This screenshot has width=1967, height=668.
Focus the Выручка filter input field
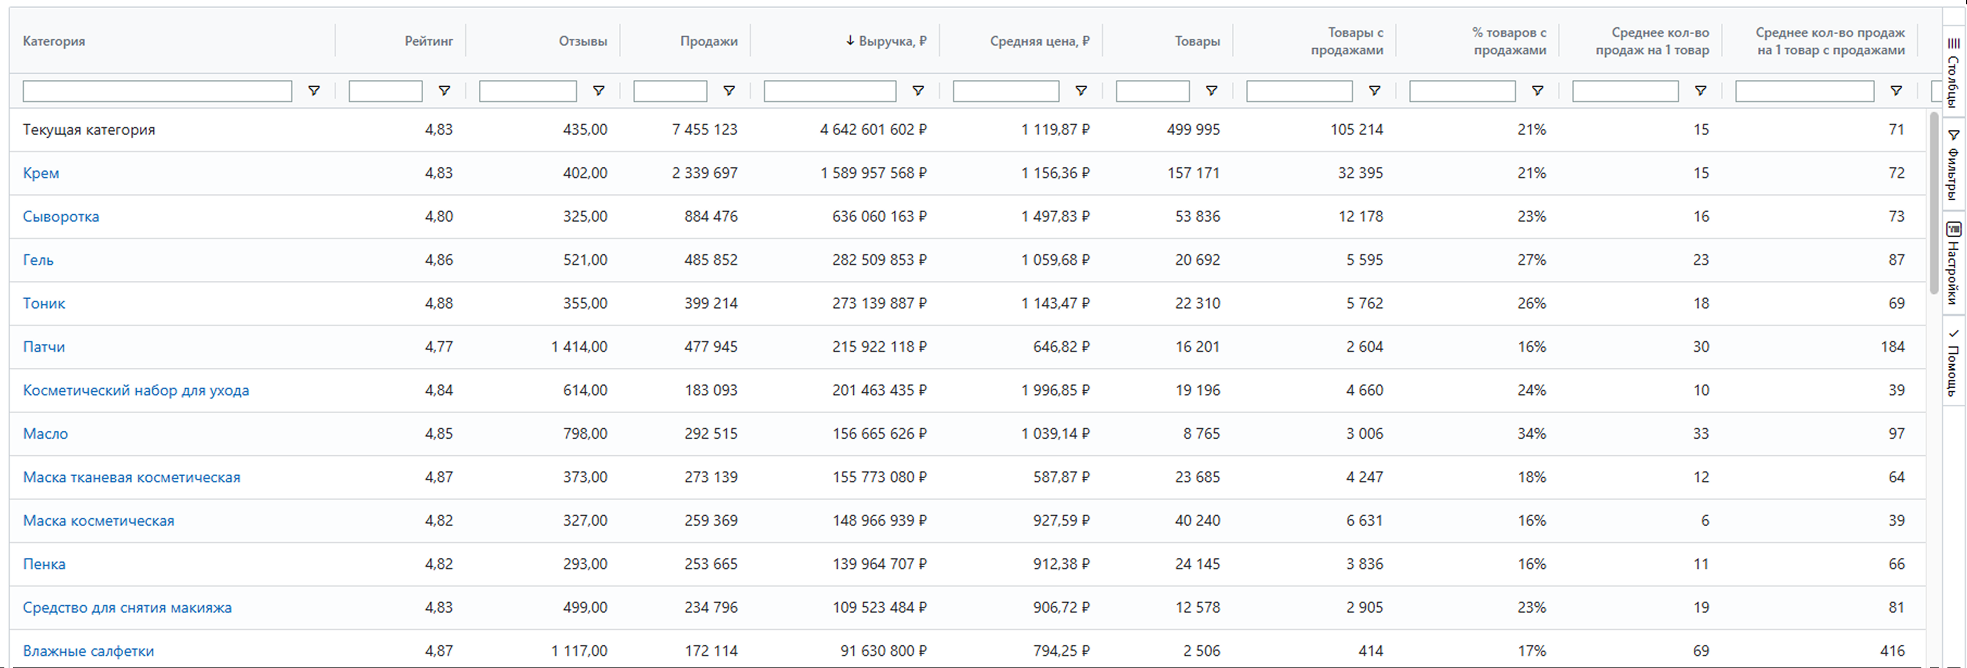coord(830,91)
